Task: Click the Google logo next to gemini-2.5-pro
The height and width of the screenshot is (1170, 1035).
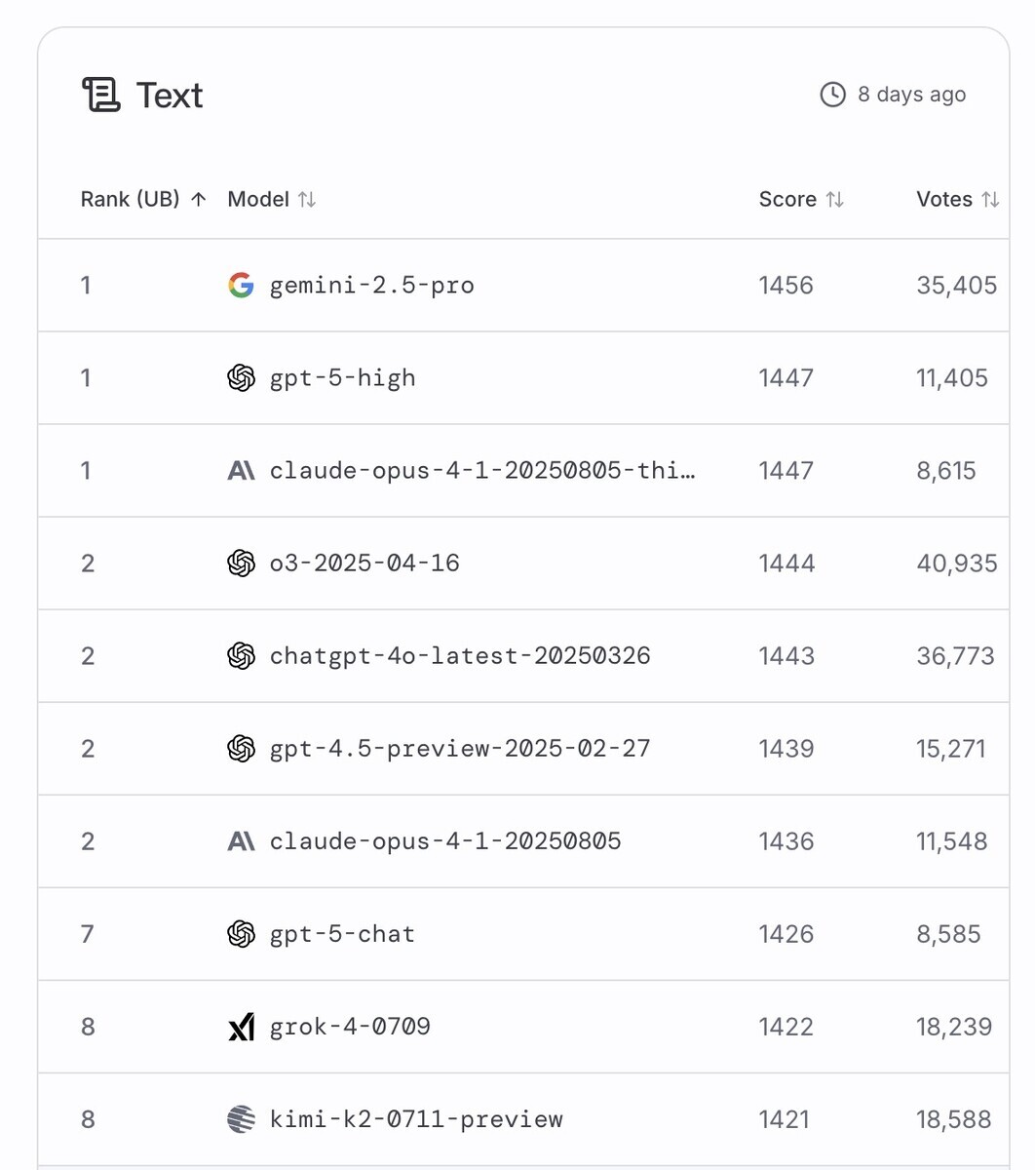Action: (241, 285)
